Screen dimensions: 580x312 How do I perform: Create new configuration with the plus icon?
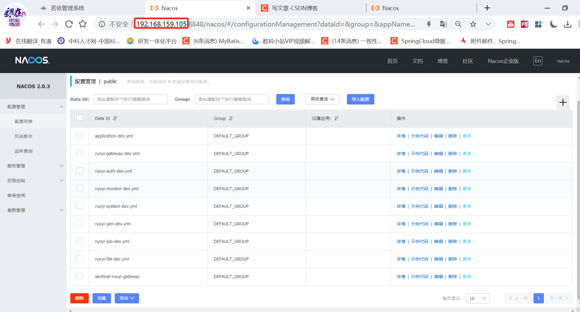(x=563, y=102)
